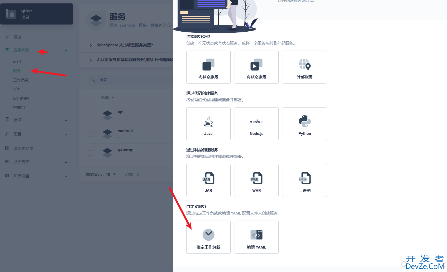447x272 pixels.
Task: Click the gitee project name text
Action: (27, 11)
